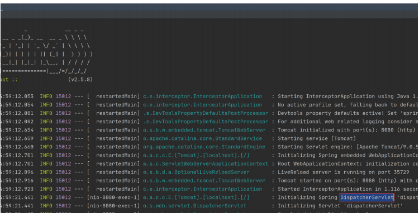Click "Initializing Servlet 'dispatcherServlet'" message
The width and height of the screenshot is (419, 213).
point(340,206)
